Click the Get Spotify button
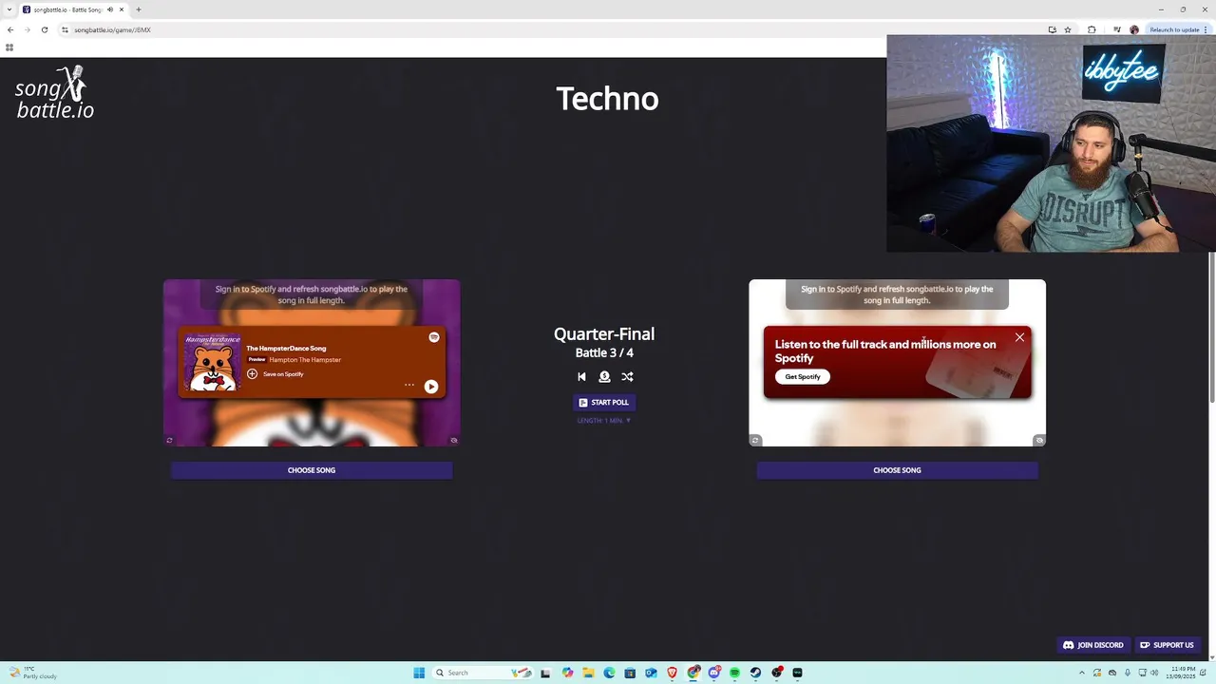The height and width of the screenshot is (684, 1216). tap(803, 377)
